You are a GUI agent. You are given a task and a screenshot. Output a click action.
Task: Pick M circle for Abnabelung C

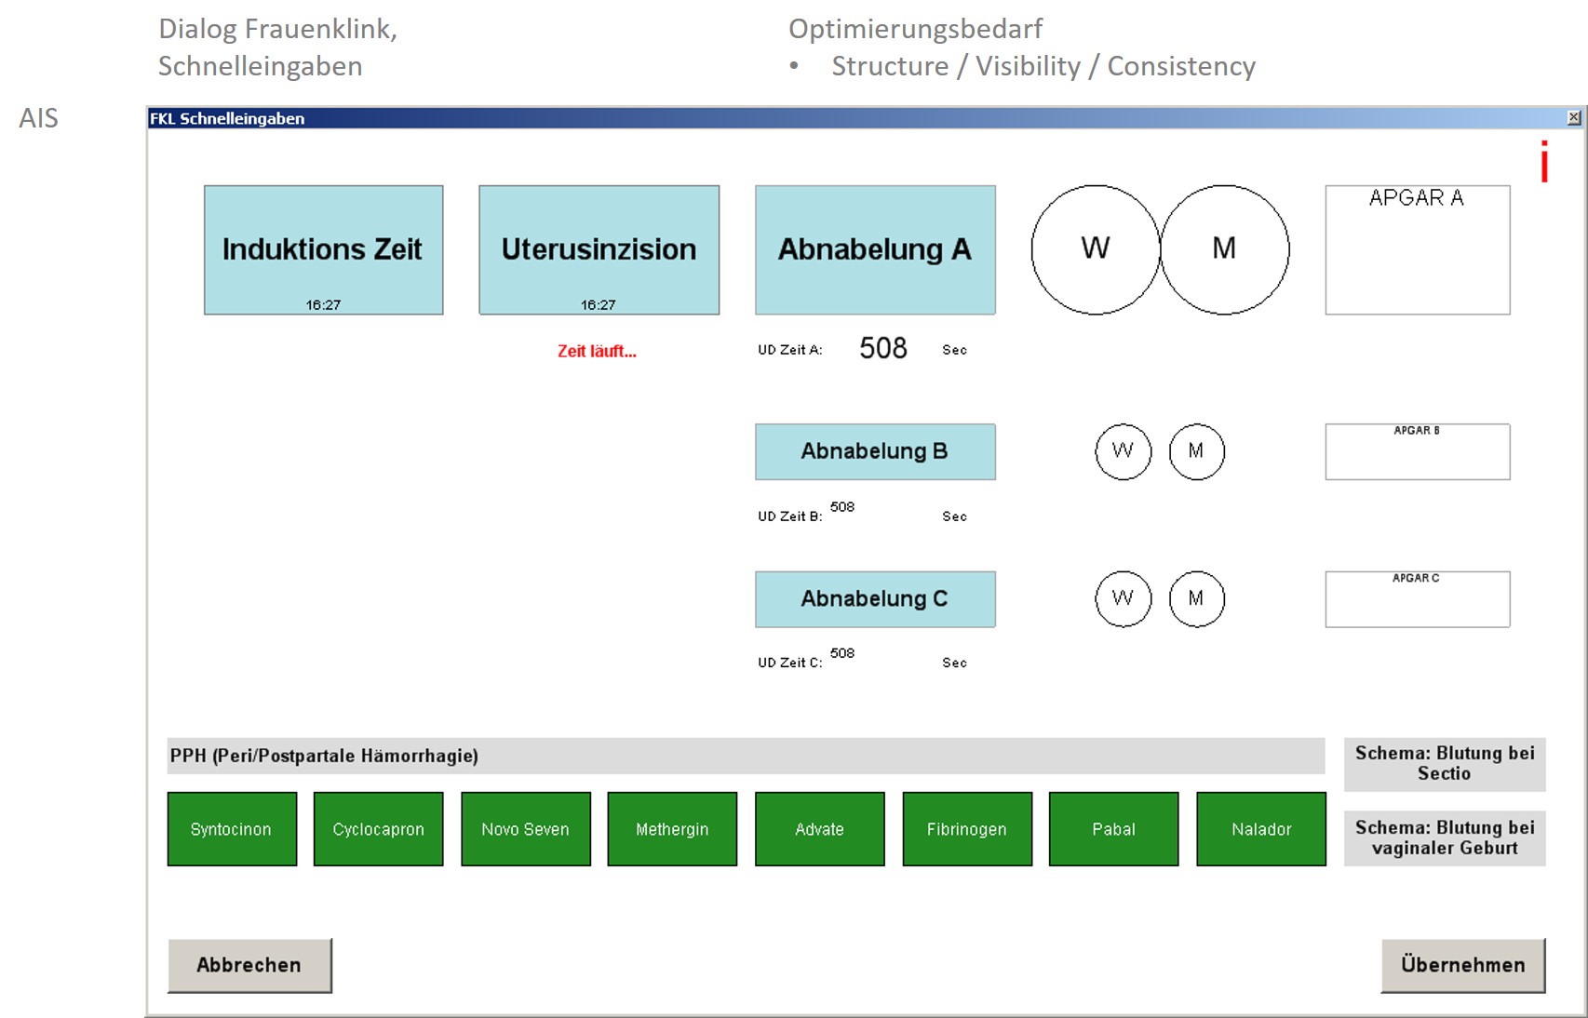(1196, 598)
